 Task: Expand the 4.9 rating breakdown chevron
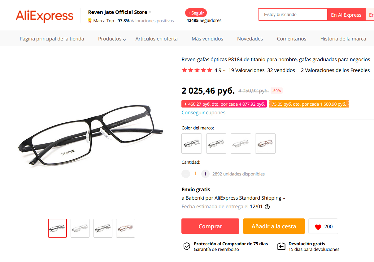224,70
